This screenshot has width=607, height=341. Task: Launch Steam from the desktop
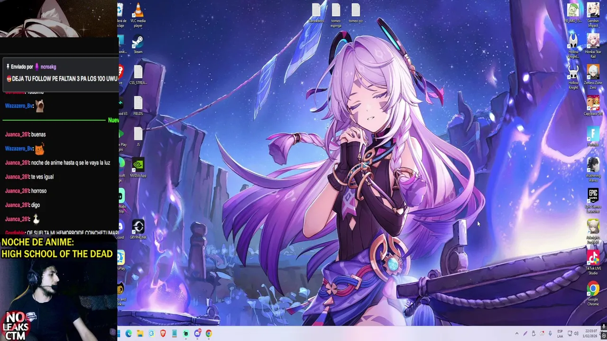(x=138, y=45)
